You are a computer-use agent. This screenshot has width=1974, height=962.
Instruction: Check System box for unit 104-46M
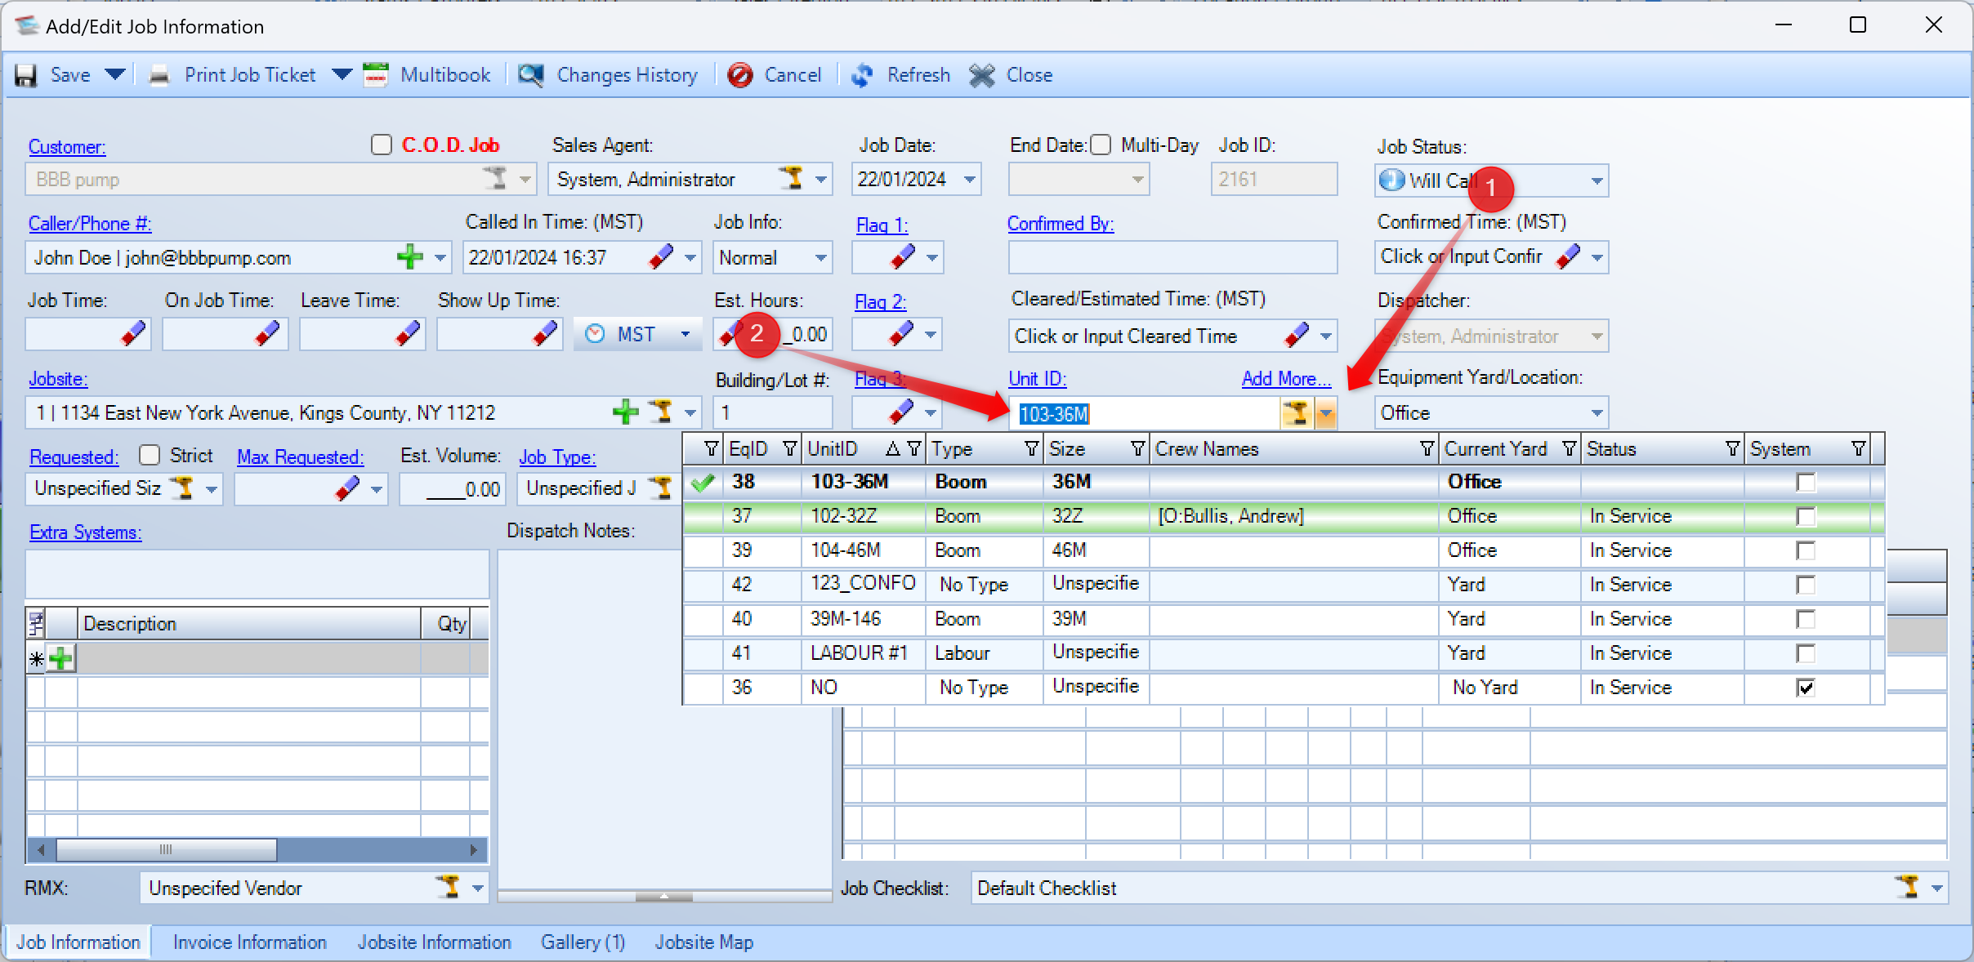[x=1806, y=551]
